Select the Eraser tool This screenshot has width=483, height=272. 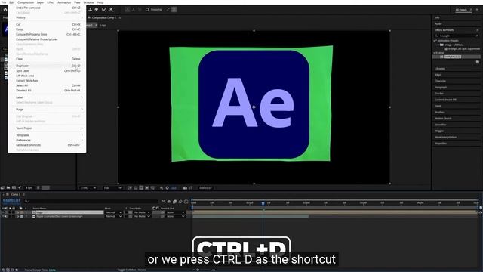97,10
